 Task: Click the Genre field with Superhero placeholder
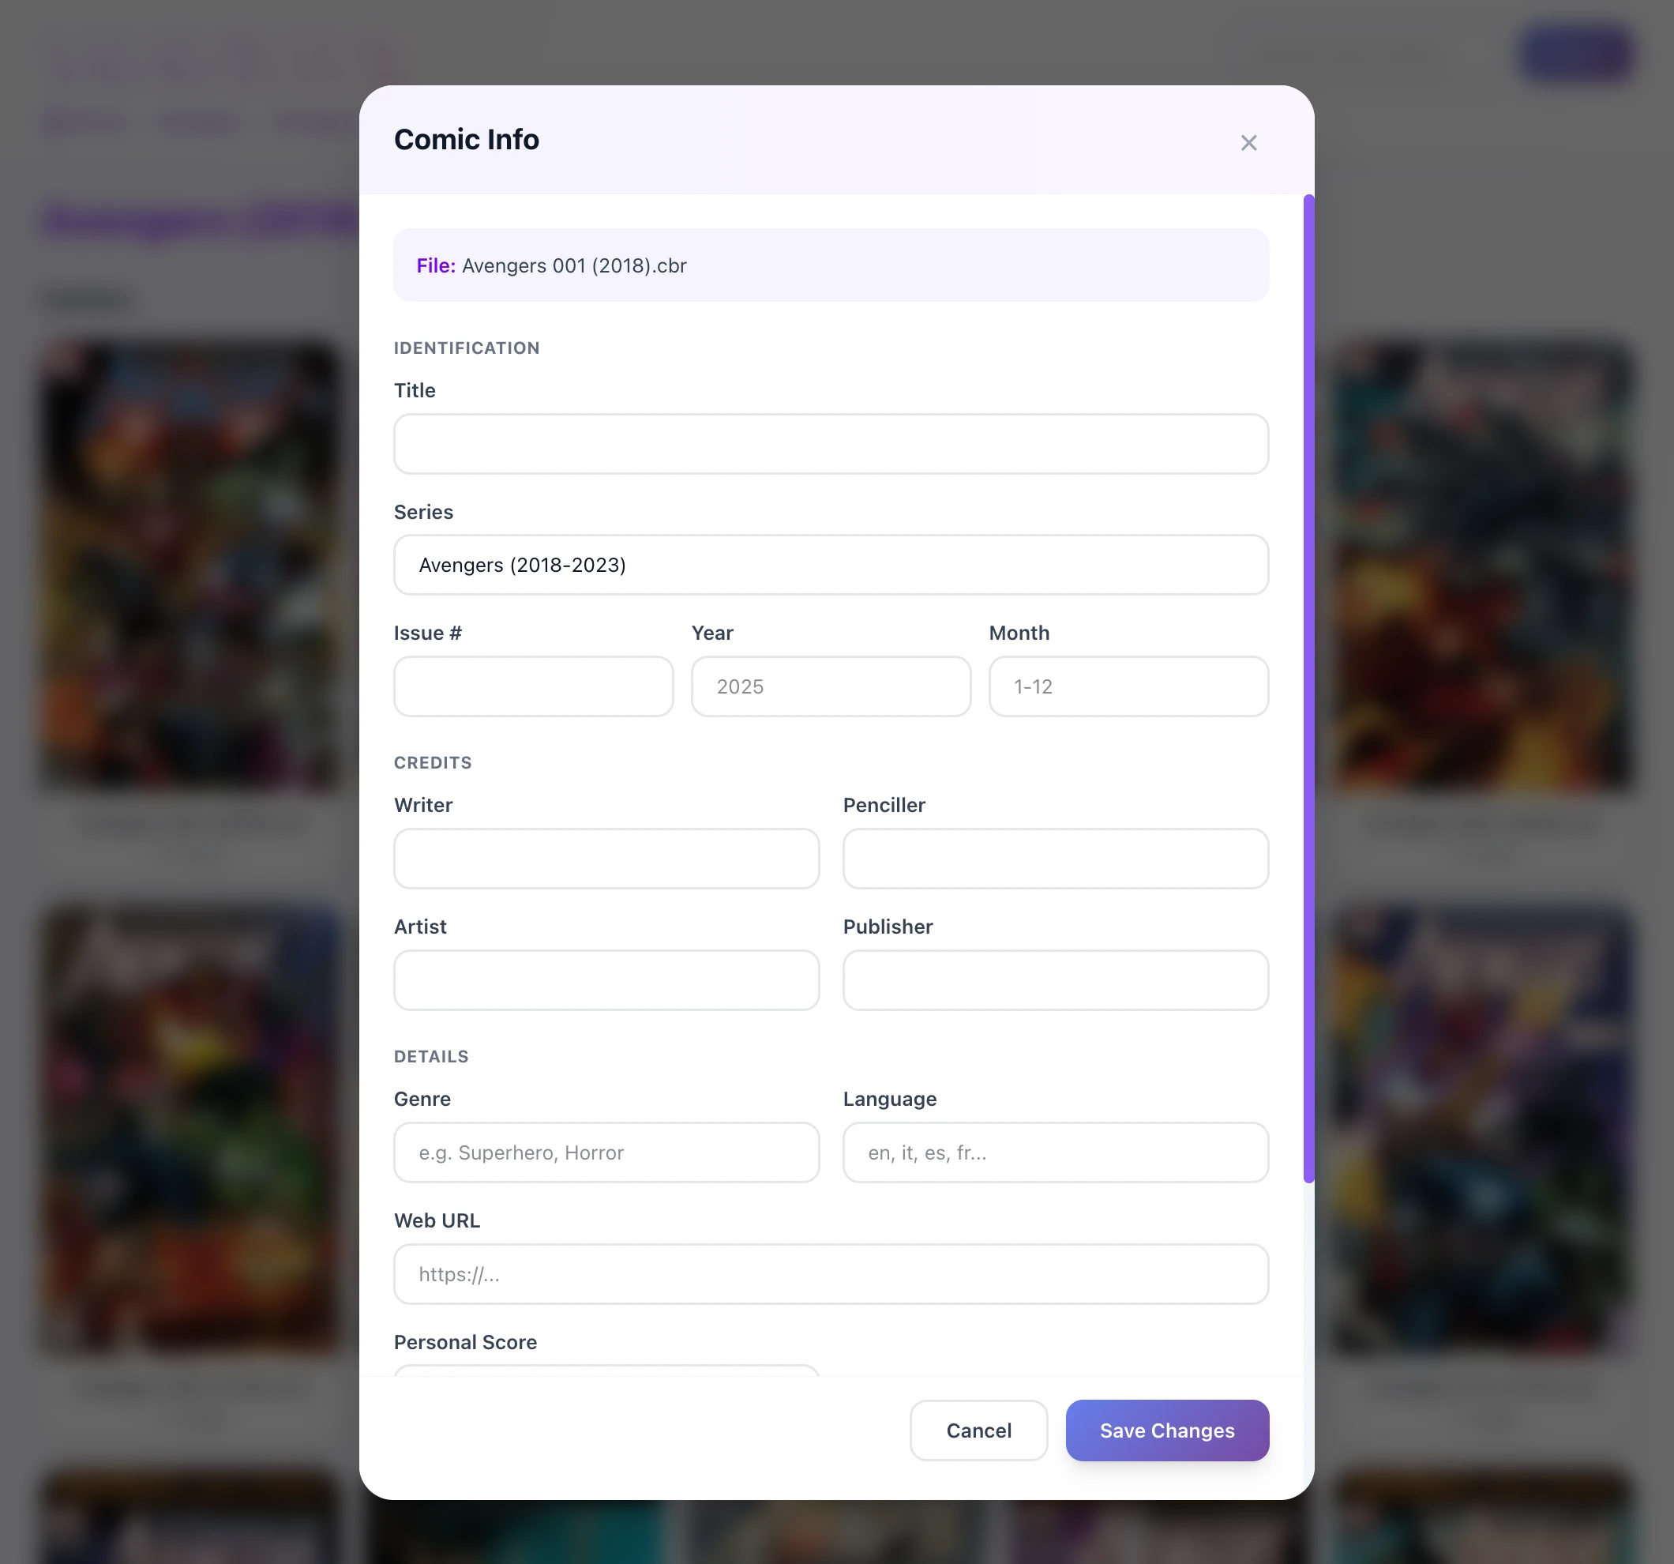[606, 1152]
